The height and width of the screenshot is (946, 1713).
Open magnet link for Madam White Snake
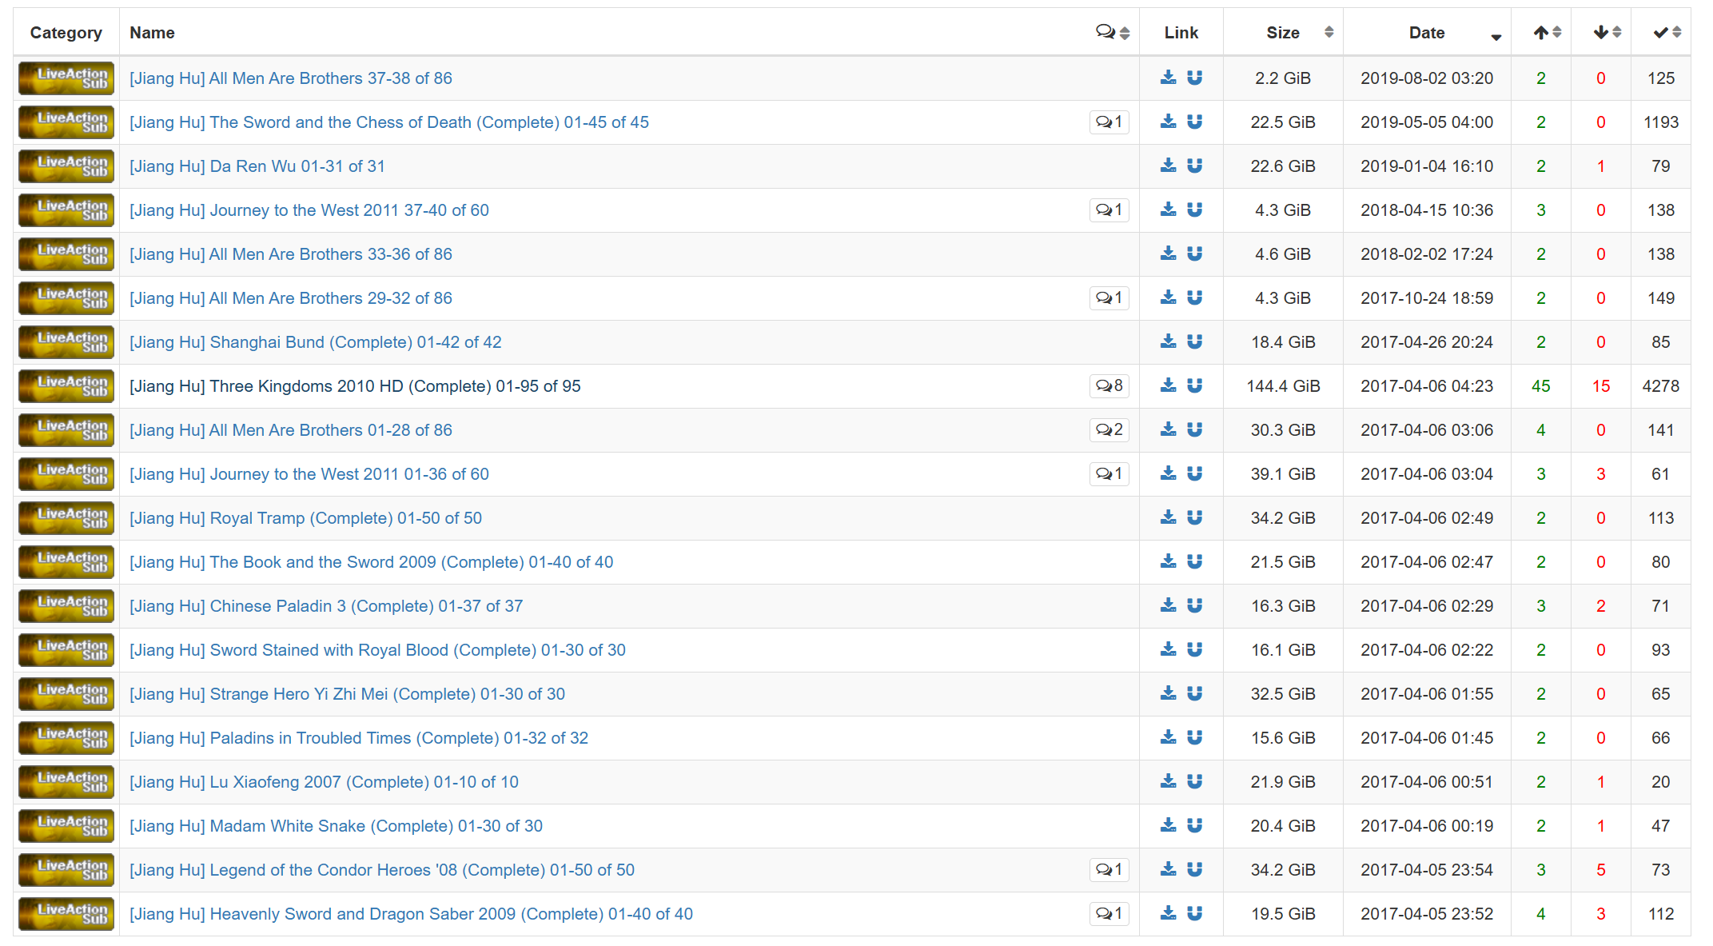click(1194, 825)
